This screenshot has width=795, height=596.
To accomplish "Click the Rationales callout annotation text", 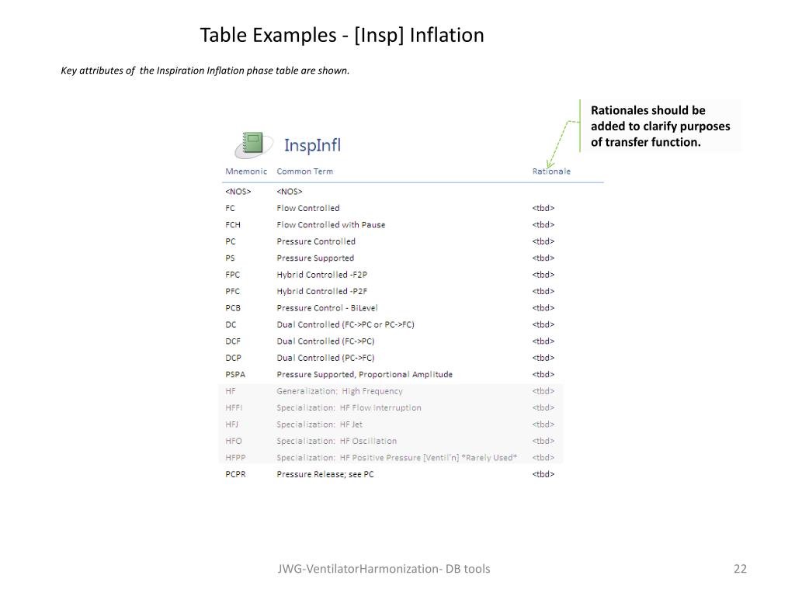I will tap(660, 126).
